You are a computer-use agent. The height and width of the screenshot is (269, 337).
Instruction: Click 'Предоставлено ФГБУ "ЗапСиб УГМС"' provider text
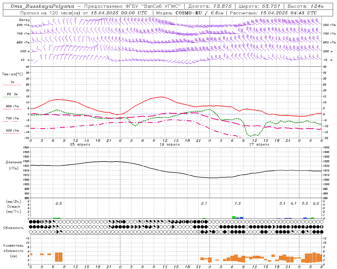[132, 6]
